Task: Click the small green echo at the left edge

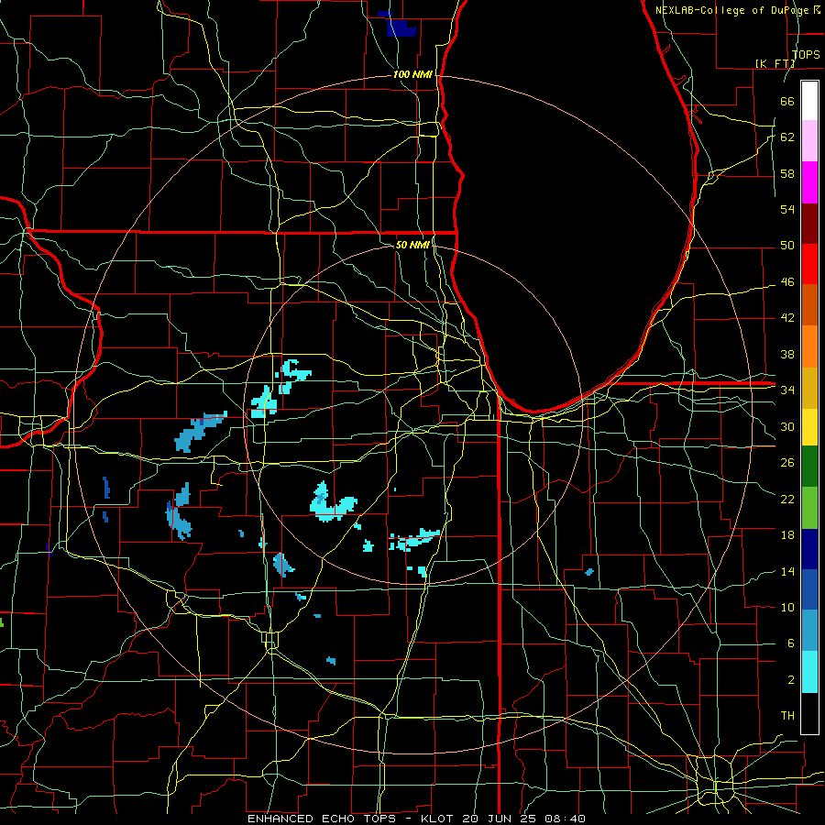Action: click(x=2, y=622)
